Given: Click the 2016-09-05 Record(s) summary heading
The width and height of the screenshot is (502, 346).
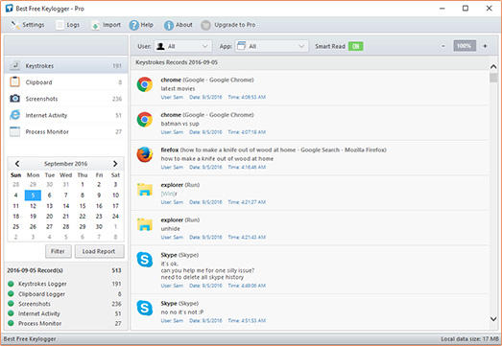Looking at the screenshot, I should click(x=35, y=270).
